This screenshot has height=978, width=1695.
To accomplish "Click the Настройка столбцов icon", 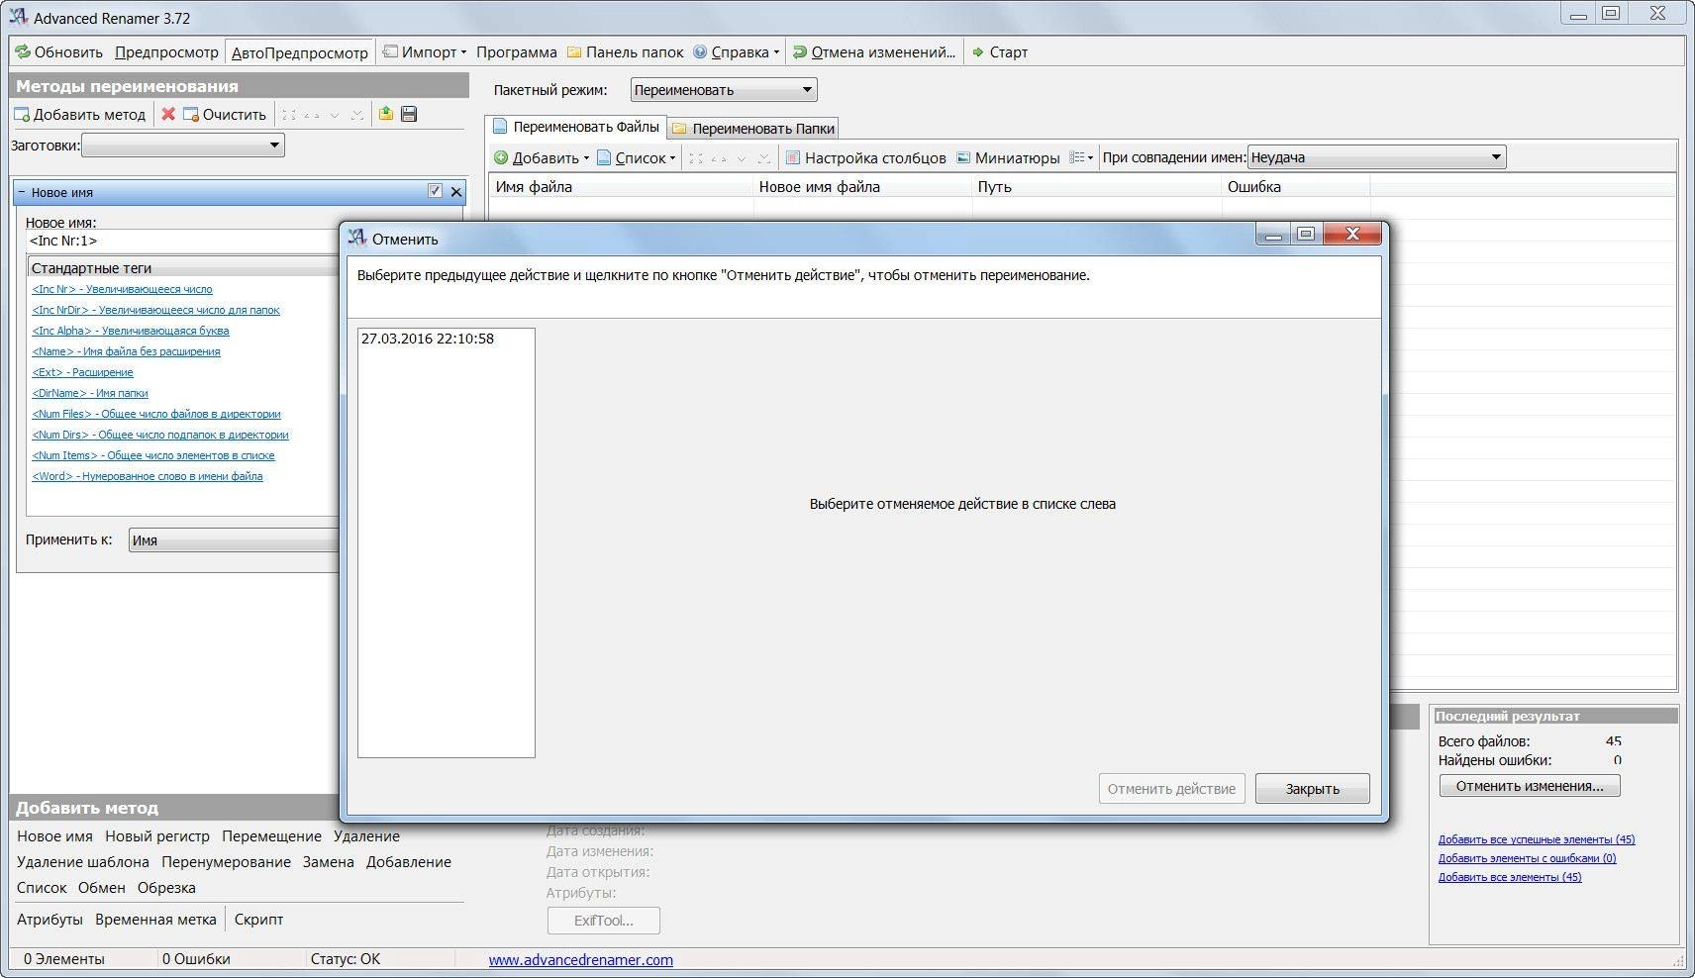I will pos(792,157).
